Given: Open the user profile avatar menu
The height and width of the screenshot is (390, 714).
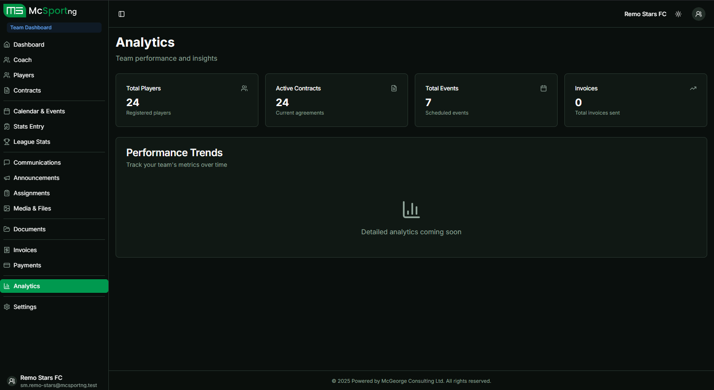Looking at the screenshot, I should point(698,14).
